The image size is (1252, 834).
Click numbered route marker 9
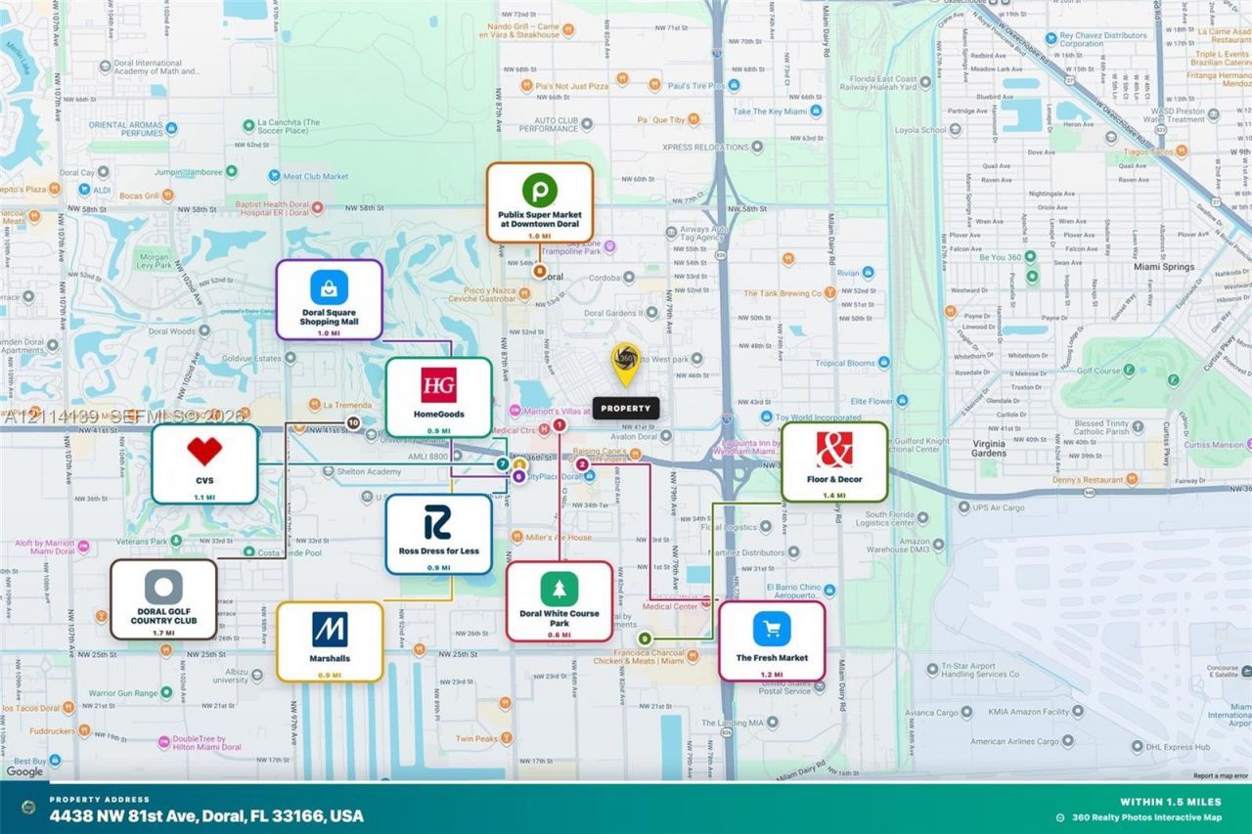click(645, 638)
